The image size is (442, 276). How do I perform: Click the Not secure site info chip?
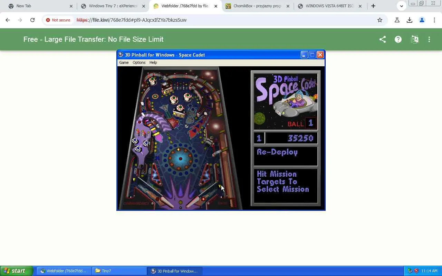(58, 20)
